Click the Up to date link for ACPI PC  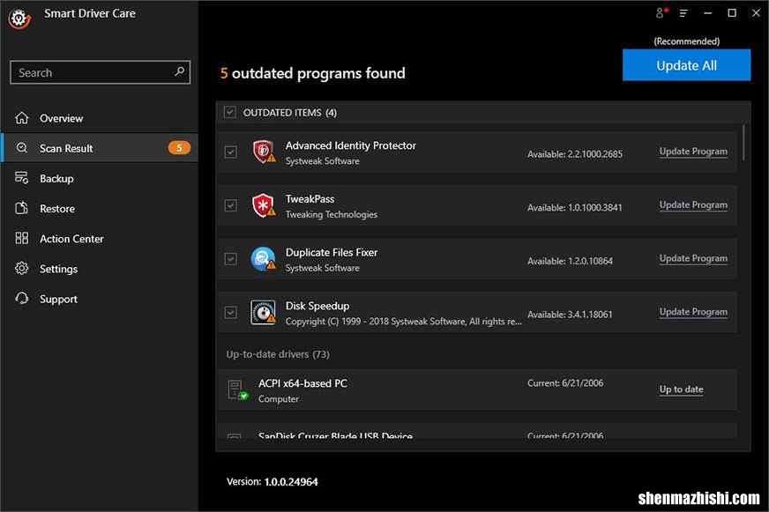(x=681, y=389)
